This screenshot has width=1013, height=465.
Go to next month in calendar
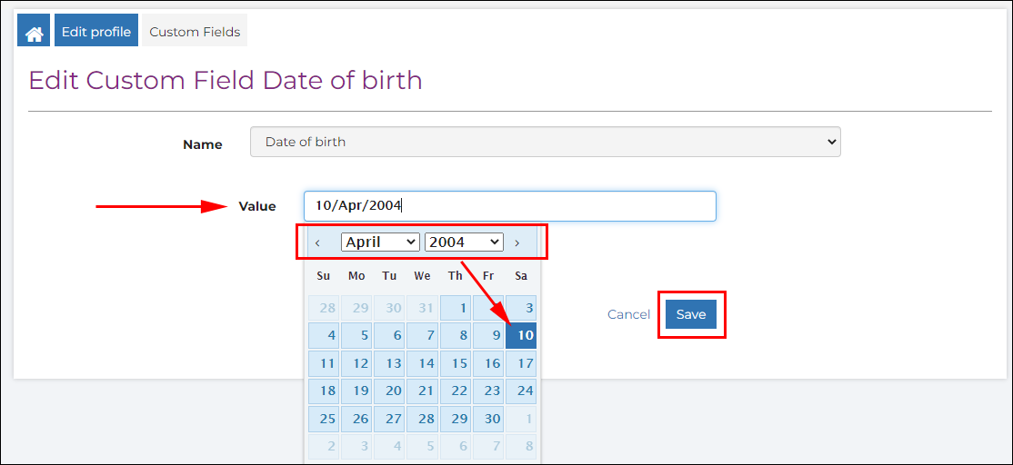tap(517, 242)
